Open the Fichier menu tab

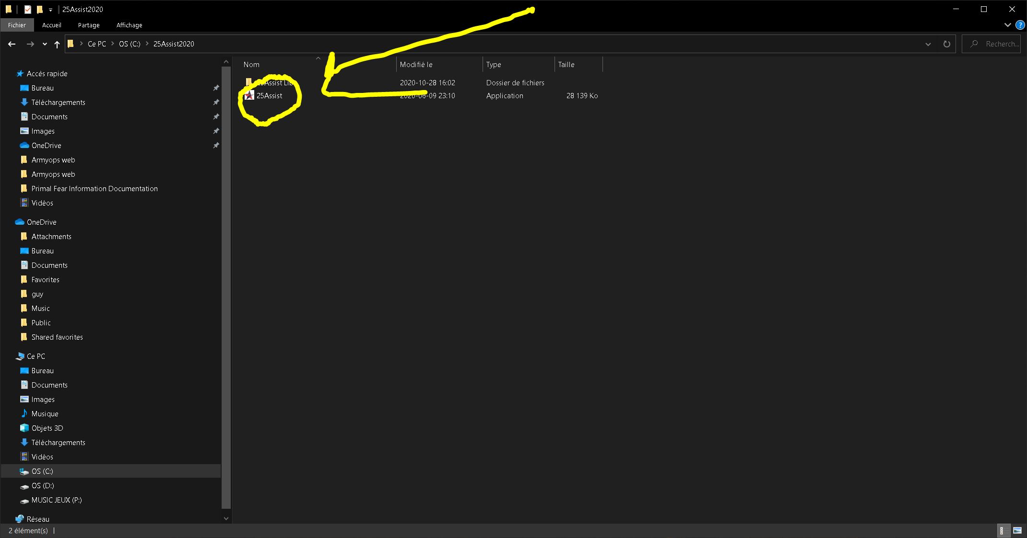17,25
